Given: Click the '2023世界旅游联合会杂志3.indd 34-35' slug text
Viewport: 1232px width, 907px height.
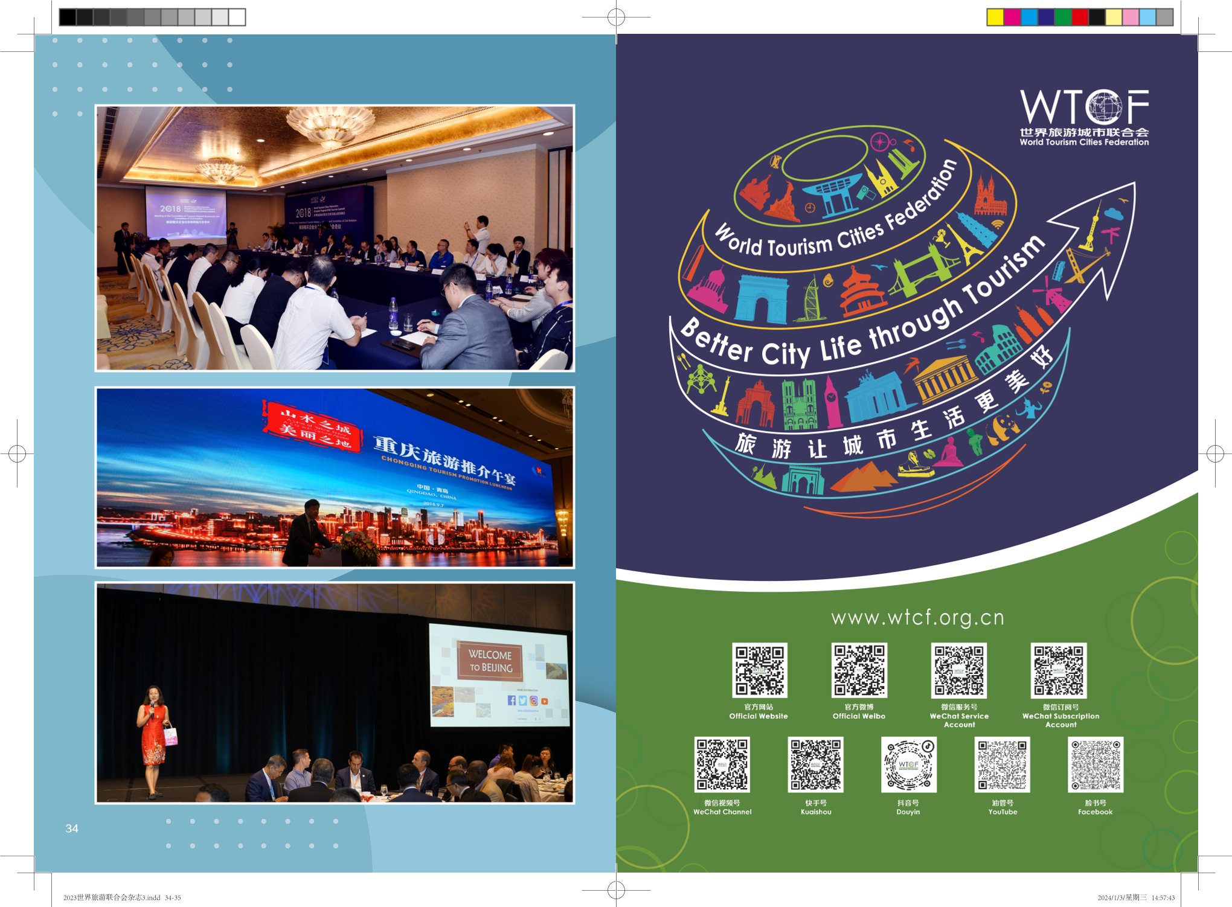Looking at the screenshot, I should click(122, 897).
